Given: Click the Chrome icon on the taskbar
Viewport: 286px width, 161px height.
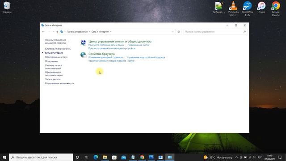Looking at the screenshot, I should (142, 157).
